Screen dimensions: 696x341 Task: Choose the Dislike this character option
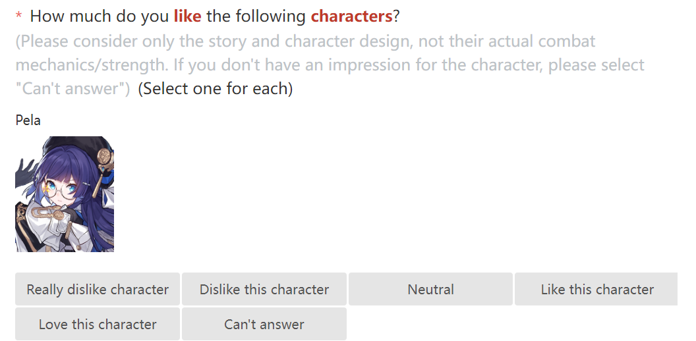(264, 289)
